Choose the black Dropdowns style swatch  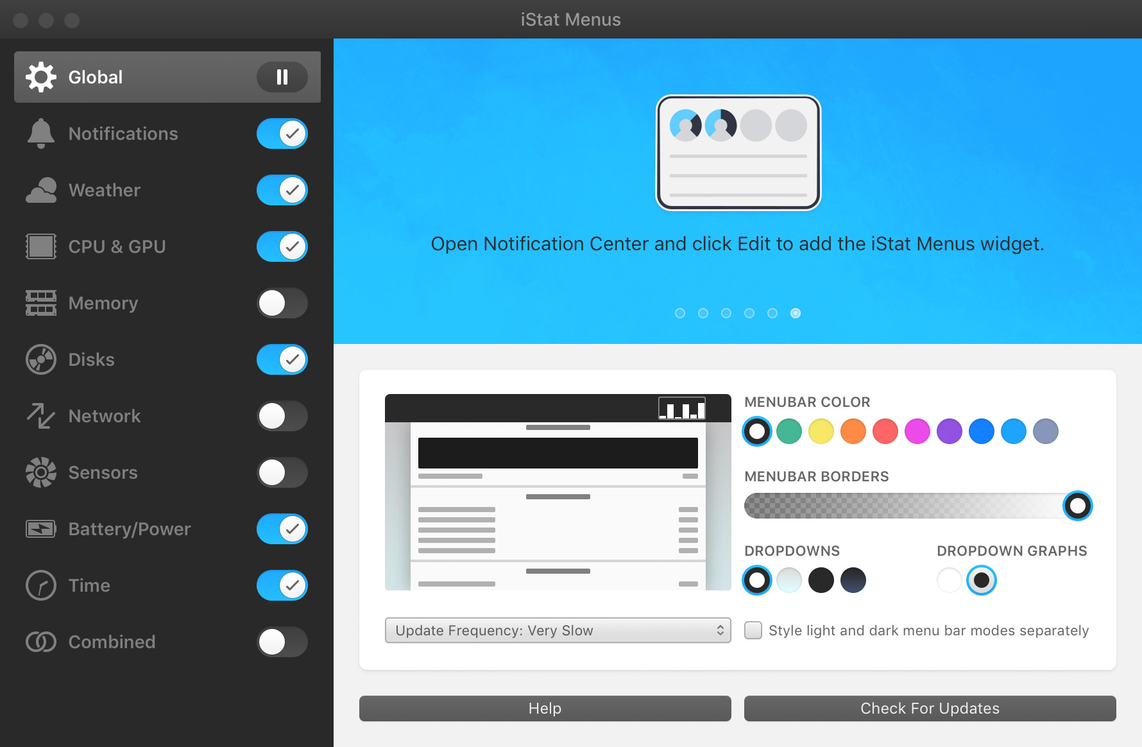[821, 580]
